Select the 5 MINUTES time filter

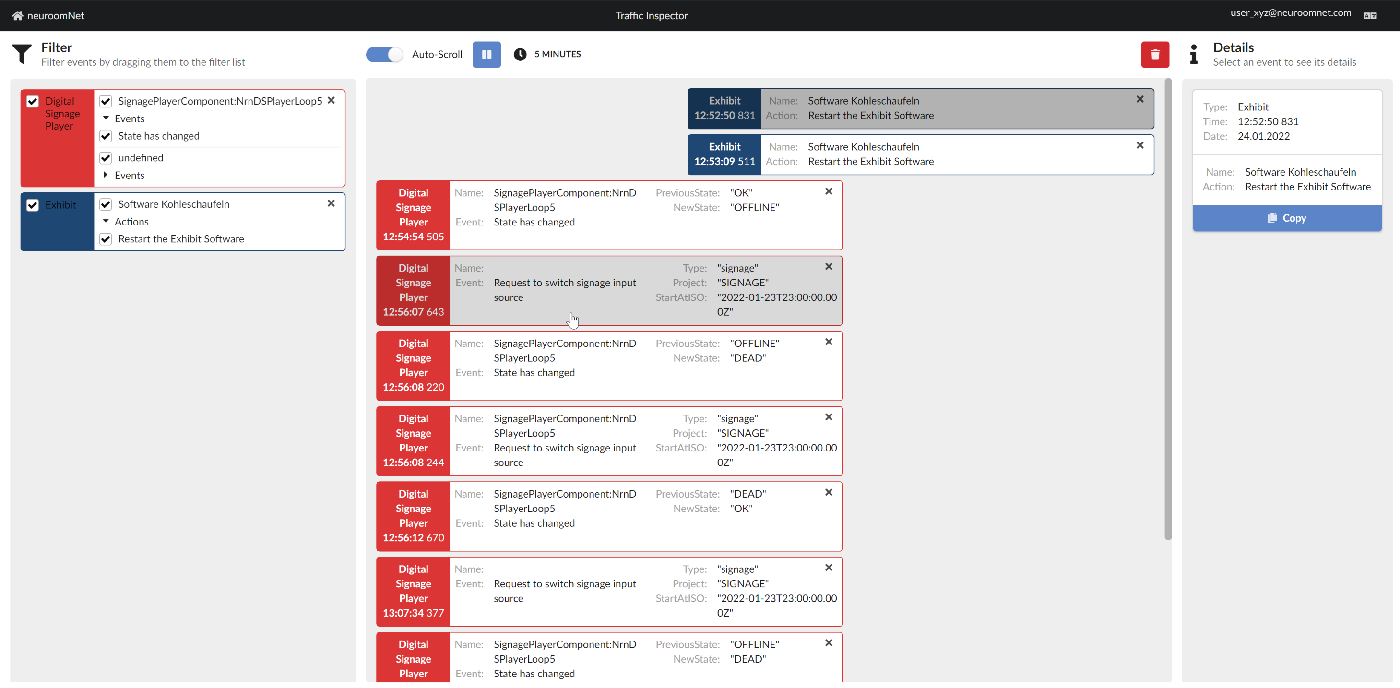[x=548, y=54]
